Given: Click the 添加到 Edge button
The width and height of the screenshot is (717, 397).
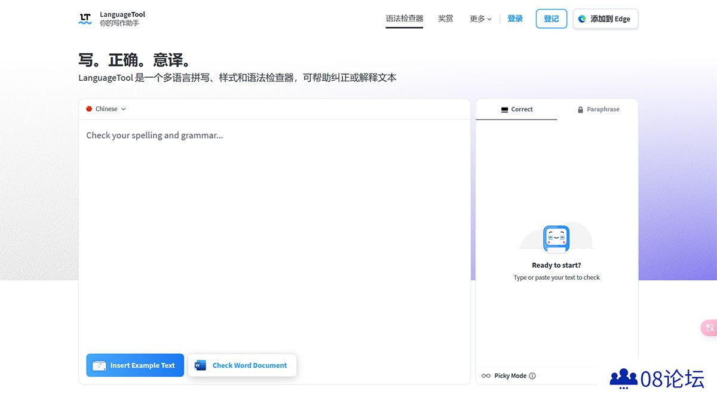Looking at the screenshot, I should click(605, 19).
